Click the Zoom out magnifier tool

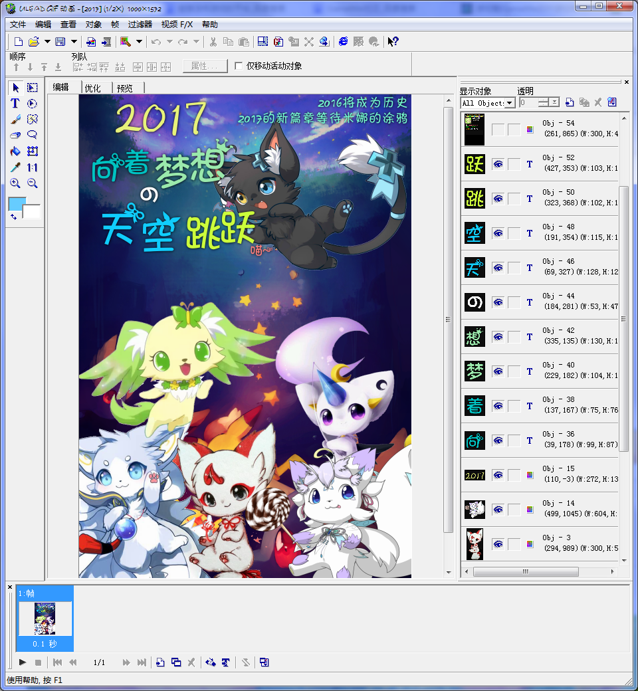pos(32,183)
